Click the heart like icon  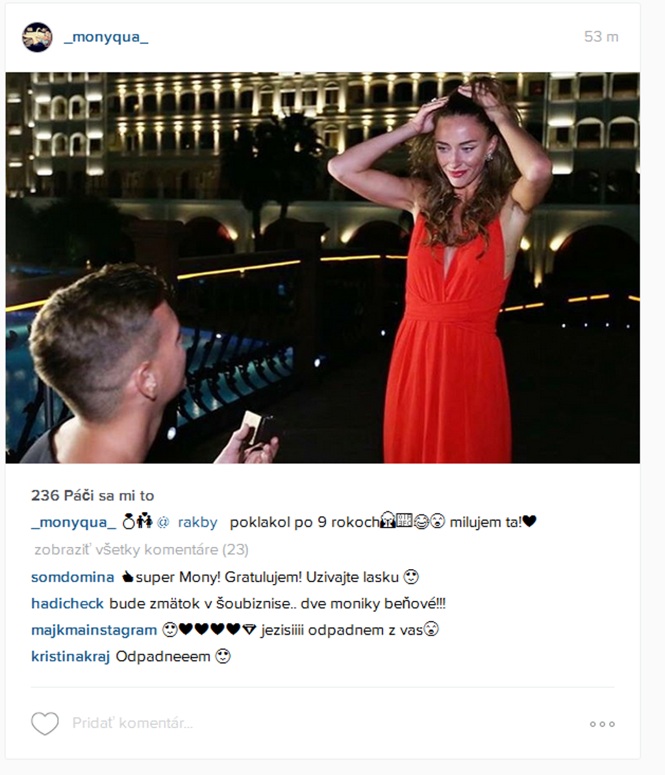coord(45,724)
